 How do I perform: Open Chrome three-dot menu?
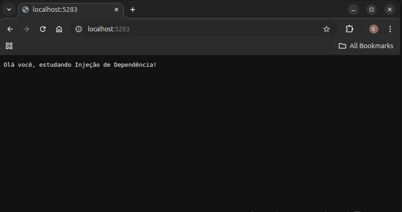(390, 29)
